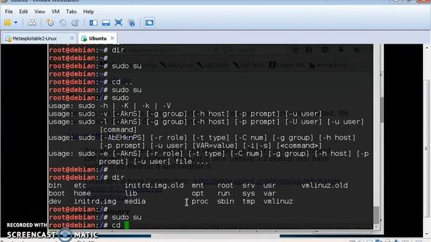Image resolution: width=431 pixels, height=242 pixels.
Task: Toggle the thumbnail bar view icon
Action: pos(106,22)
